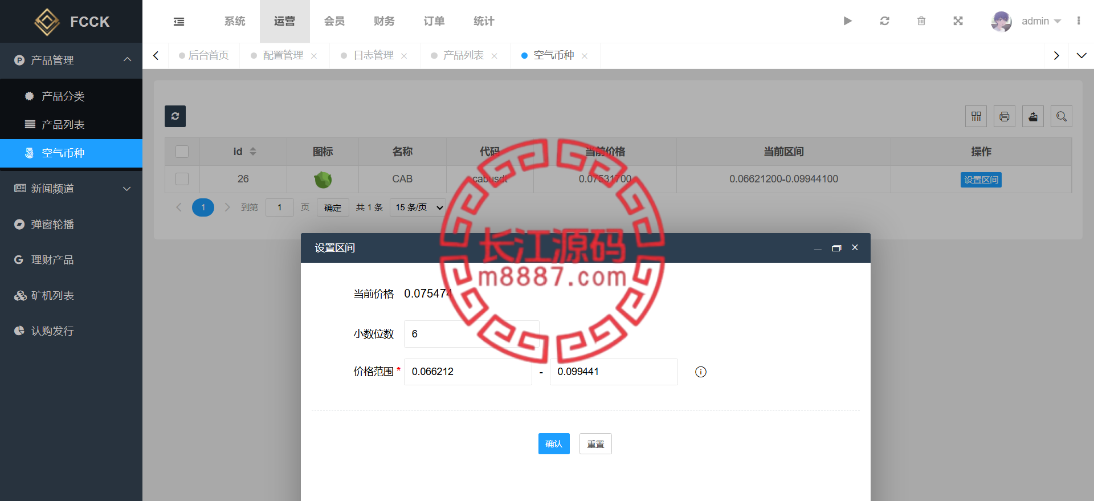Close the 日志管理 tab

tap(404, 56)
